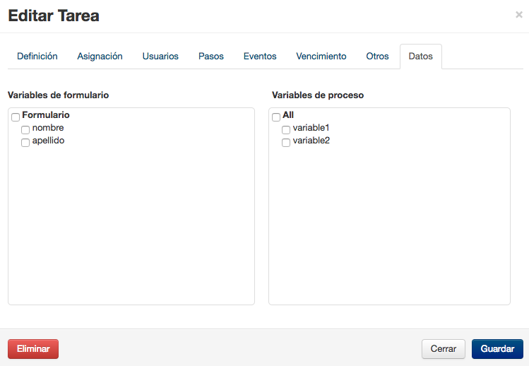This screenshot has width=529, height=366.
Task: Check the variable1 checkbox
Action: click(x=286, y=129)
